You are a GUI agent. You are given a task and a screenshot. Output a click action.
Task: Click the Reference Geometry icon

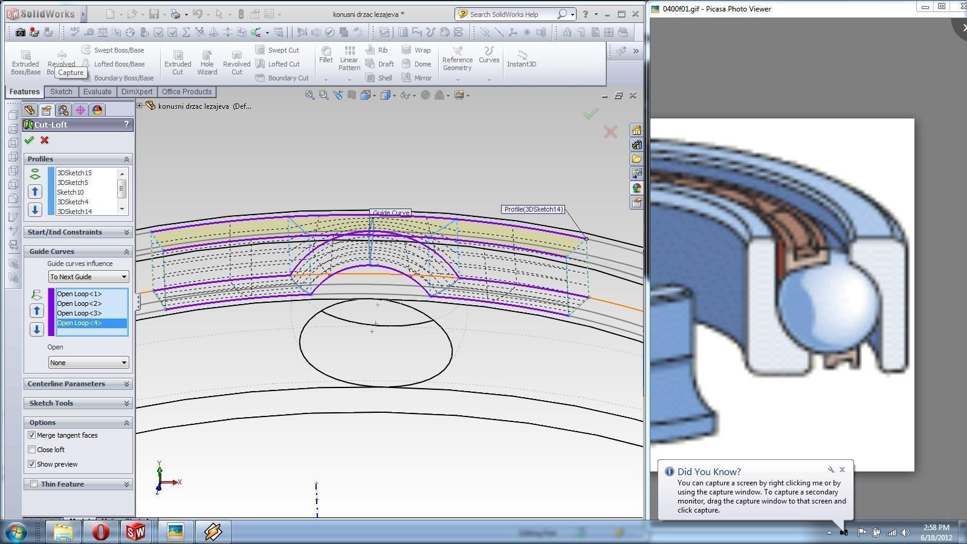coord(458,51)
